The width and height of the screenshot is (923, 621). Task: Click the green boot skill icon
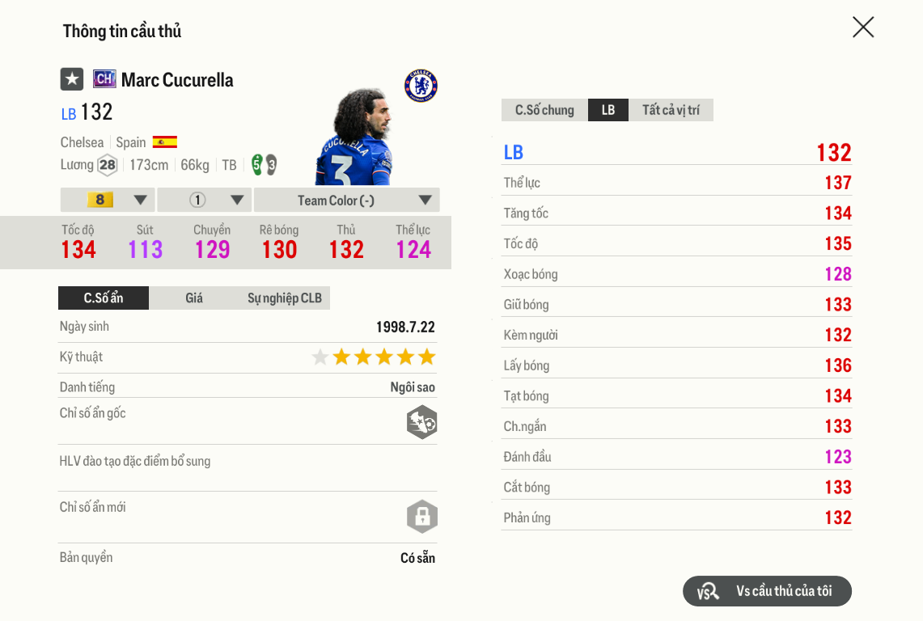(x=256, y=165)
